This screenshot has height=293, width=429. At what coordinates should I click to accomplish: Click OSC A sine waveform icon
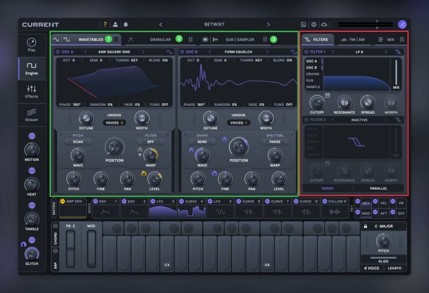click(x=169, y=52)
